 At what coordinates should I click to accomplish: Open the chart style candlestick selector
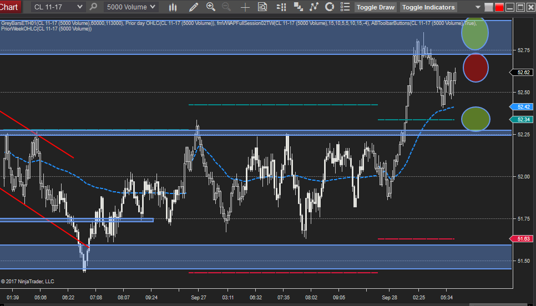click(x=173, y=7)
